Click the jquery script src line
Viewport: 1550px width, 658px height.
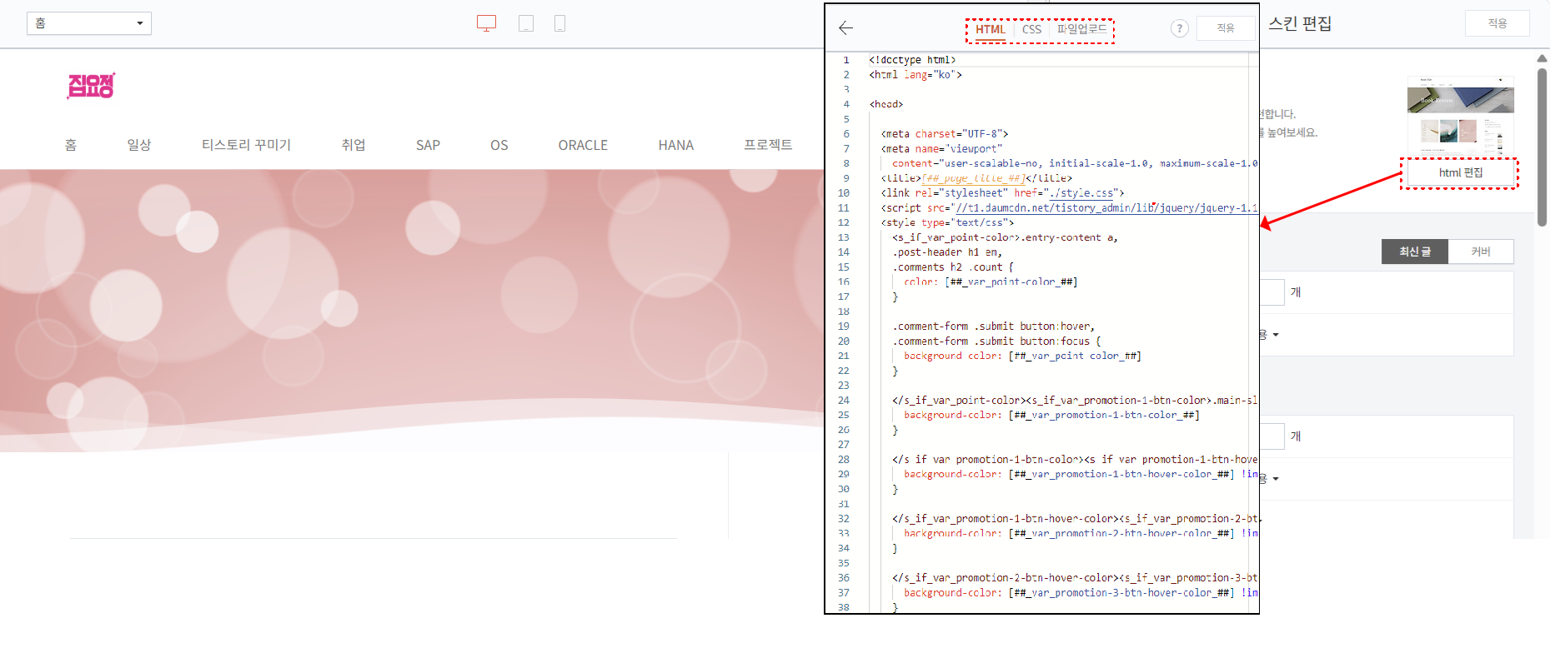pyautogui.click(x=1069, y=208)
